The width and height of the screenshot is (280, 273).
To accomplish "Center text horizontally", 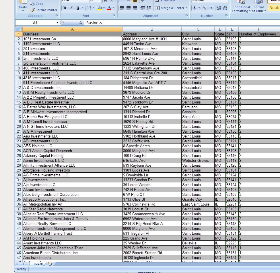I will coord(129,8).
